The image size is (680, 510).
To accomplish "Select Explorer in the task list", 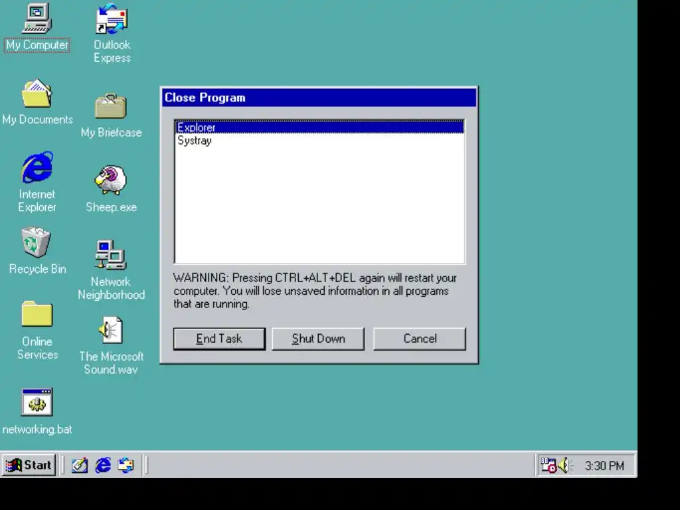I will pos(319,127).
